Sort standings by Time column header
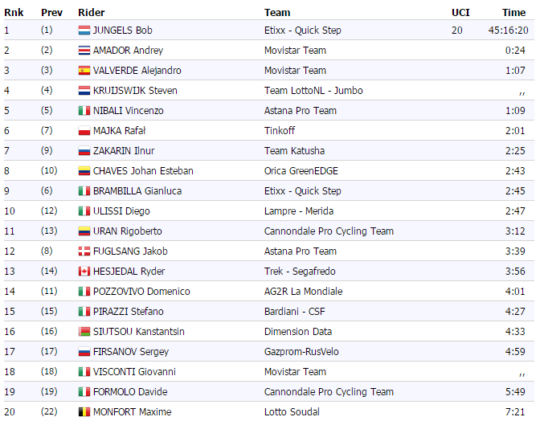The width and height of the screenshot is (540, 421). (x=513, y=13)
